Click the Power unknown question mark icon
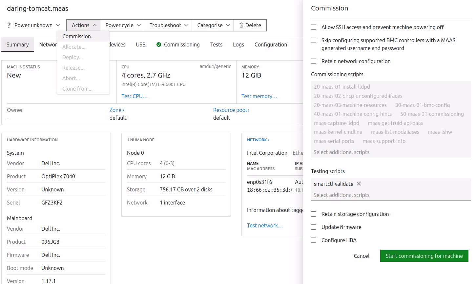Viewport: 476px width, 284px height. tap(9, 25)
